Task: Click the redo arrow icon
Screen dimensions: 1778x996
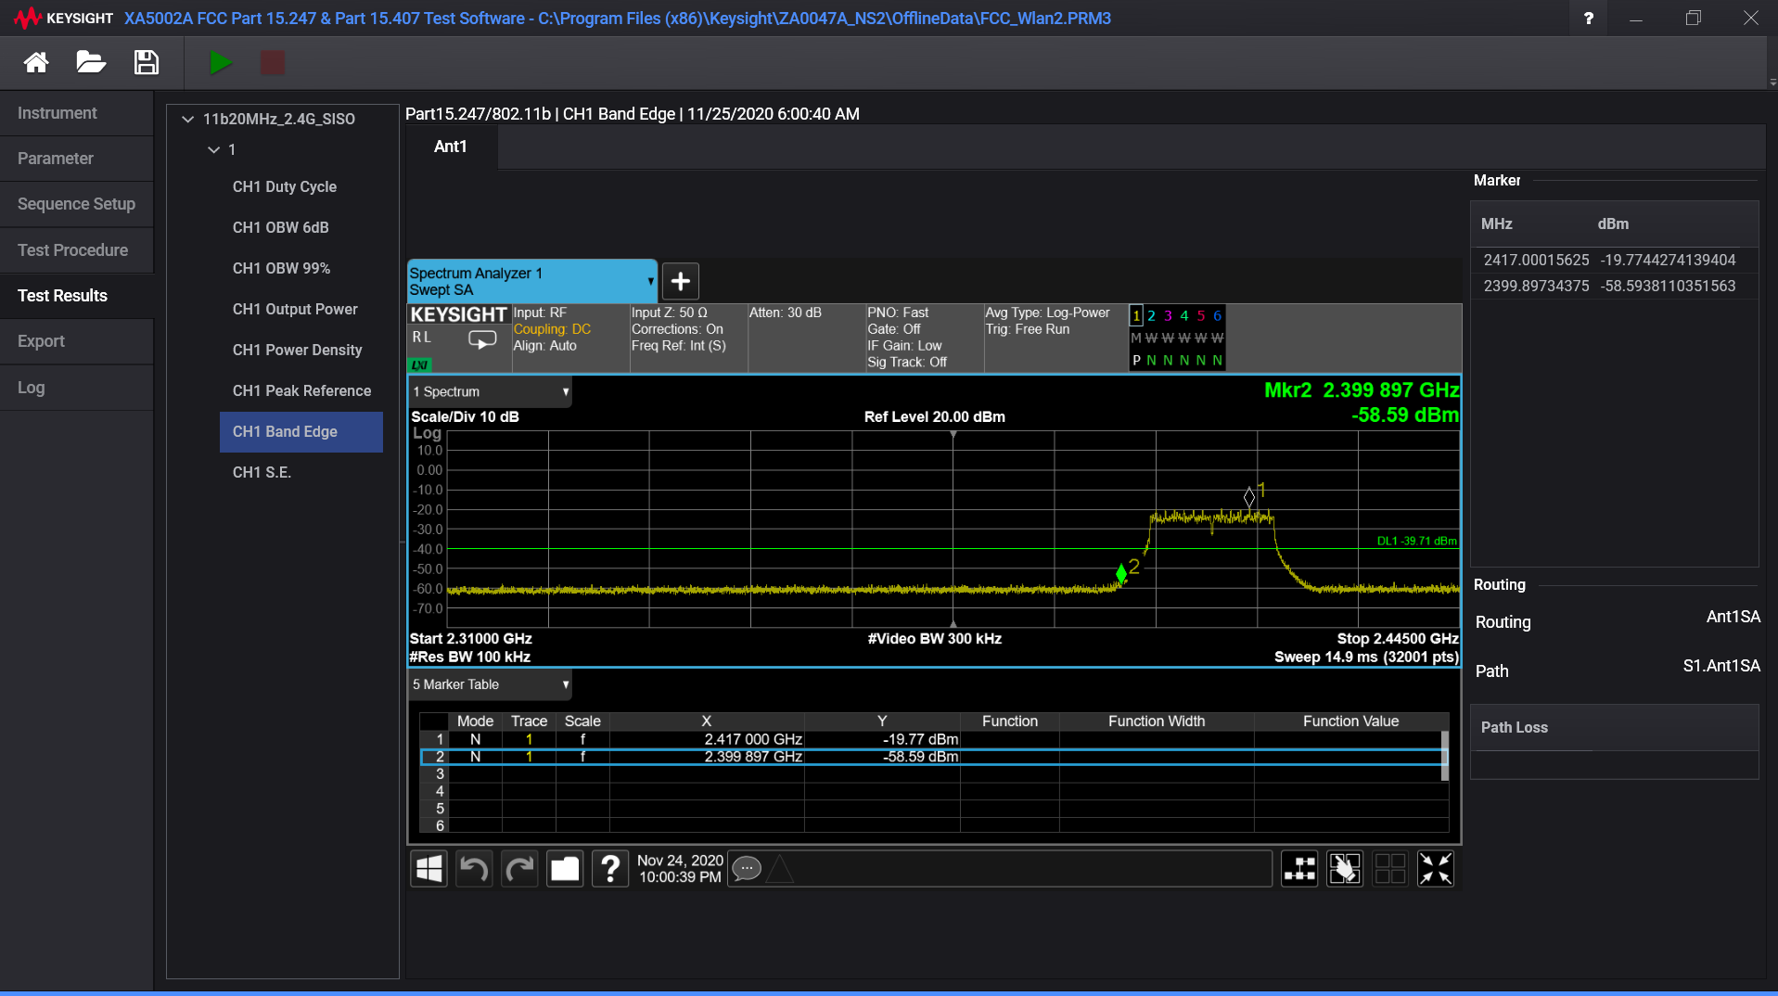Action: click(519, 869)
